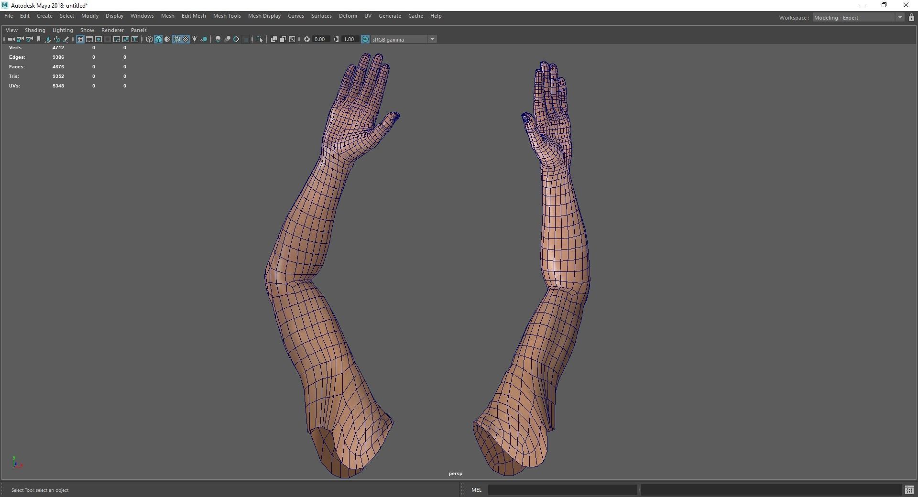
Task: Click the 2D Pan/Zoom icon
Action: [x=57, y=39]
